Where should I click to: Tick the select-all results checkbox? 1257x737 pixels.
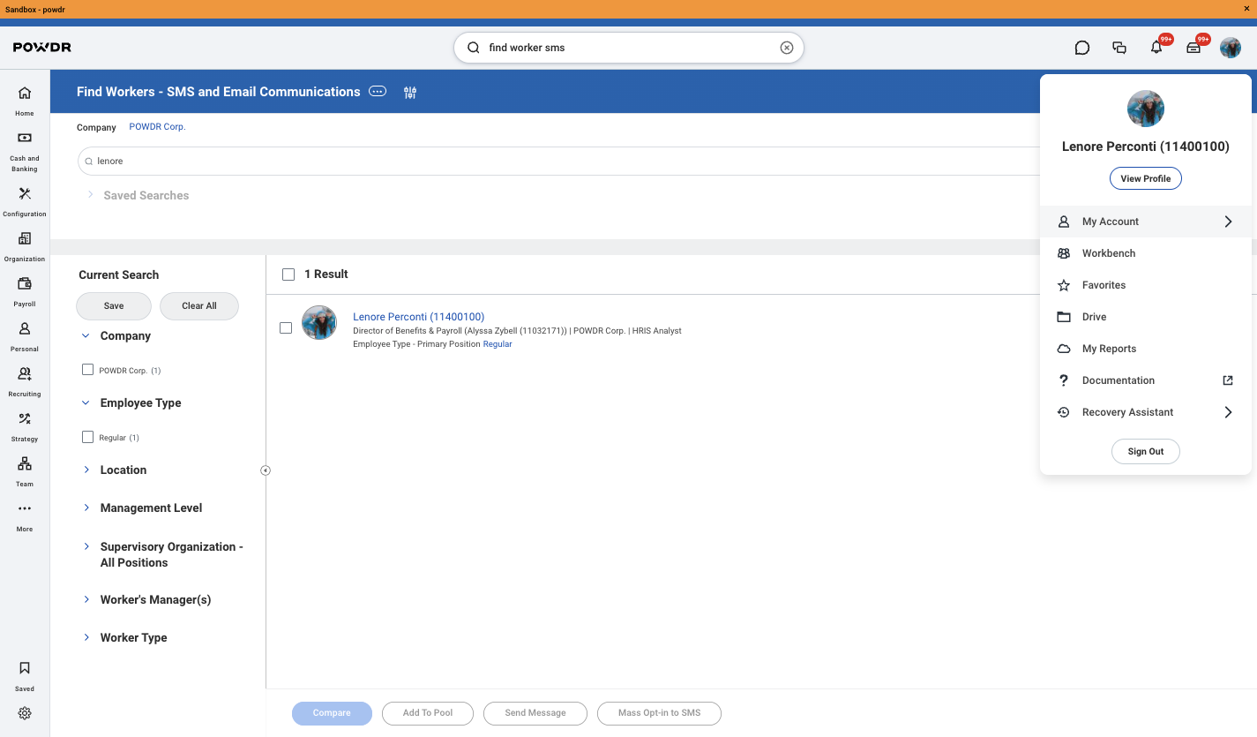click(288, 274)
